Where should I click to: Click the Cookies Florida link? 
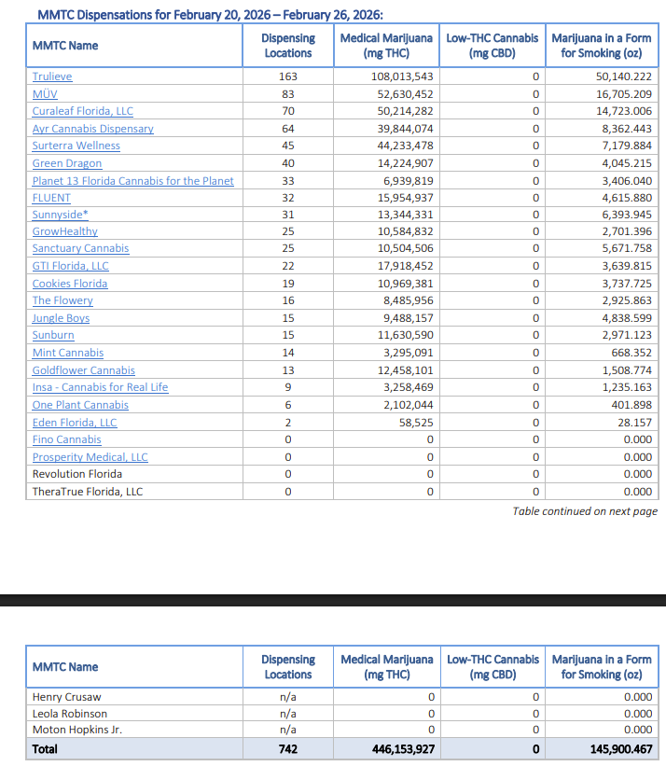pos(70,284)
